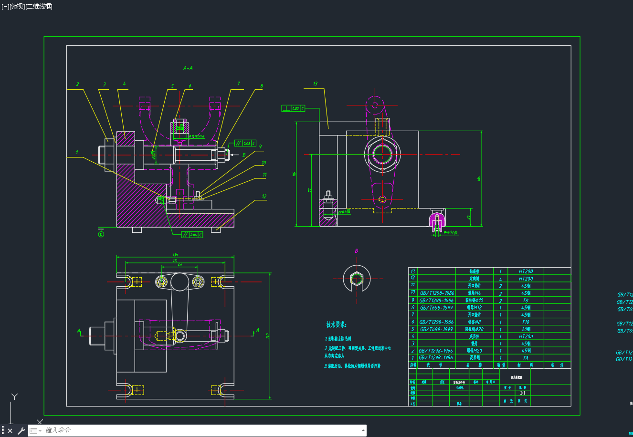Image resolution: width=633 pixels, height=437 pixels.
Task: Select "钻套架" name in parts list
Action: 475,271
